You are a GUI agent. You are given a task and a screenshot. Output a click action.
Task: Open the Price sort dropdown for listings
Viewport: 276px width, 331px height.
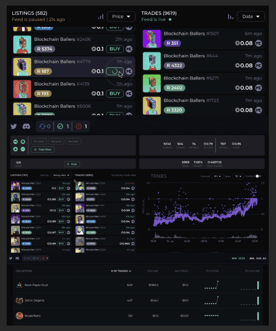(121, 17)
